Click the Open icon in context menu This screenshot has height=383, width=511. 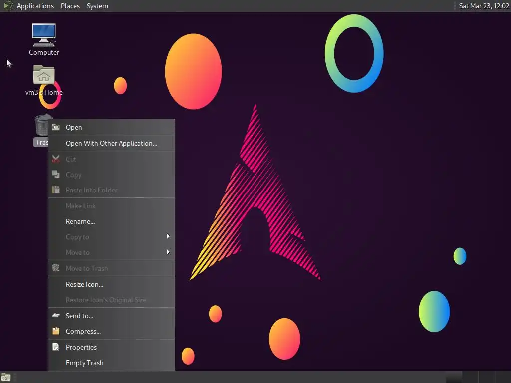[56, 127]
